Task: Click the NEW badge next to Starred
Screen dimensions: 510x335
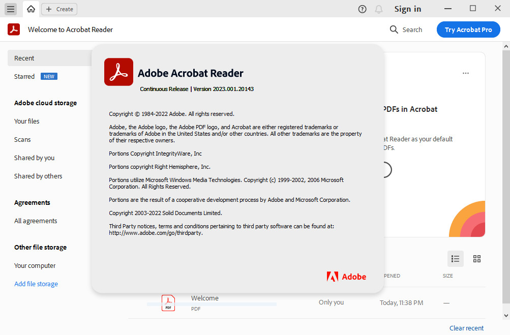Action: click(x=49, y=76)
